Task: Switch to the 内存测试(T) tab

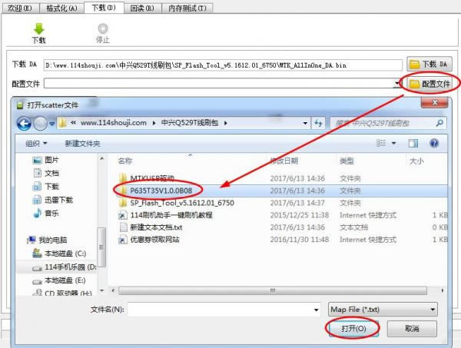Action: click(187, 8)
